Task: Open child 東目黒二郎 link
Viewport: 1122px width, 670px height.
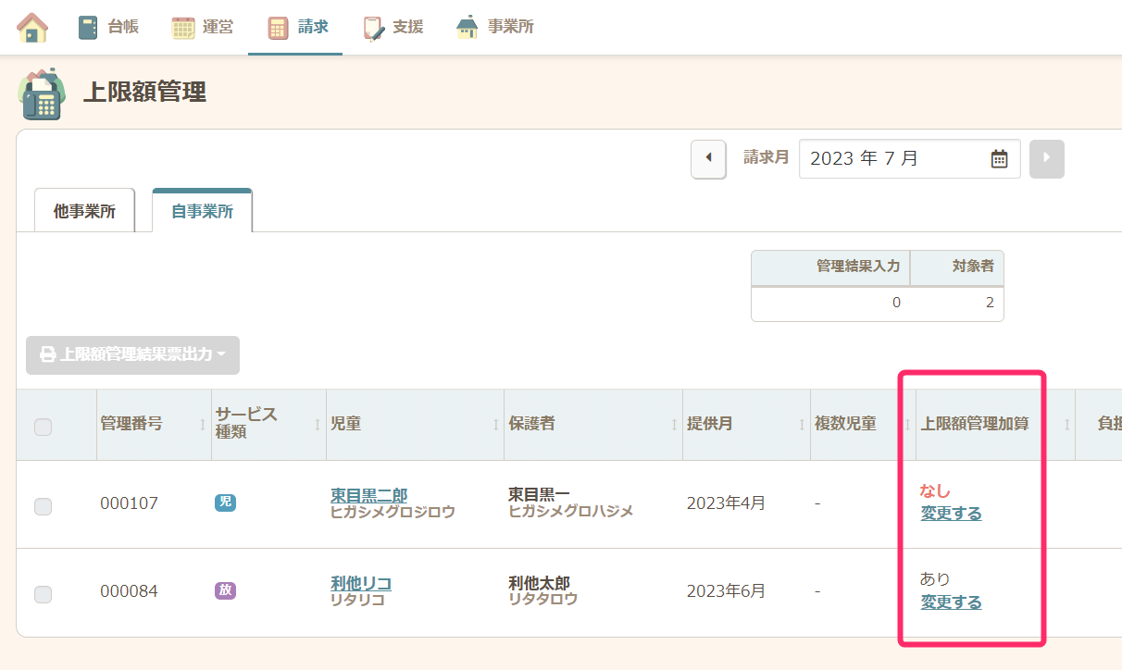Action: [368, 495]
